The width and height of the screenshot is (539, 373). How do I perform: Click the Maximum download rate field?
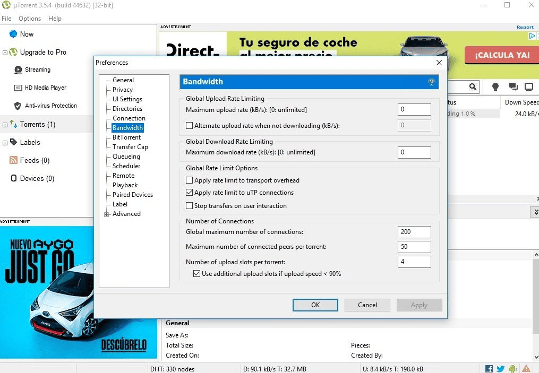coord(414,152)
